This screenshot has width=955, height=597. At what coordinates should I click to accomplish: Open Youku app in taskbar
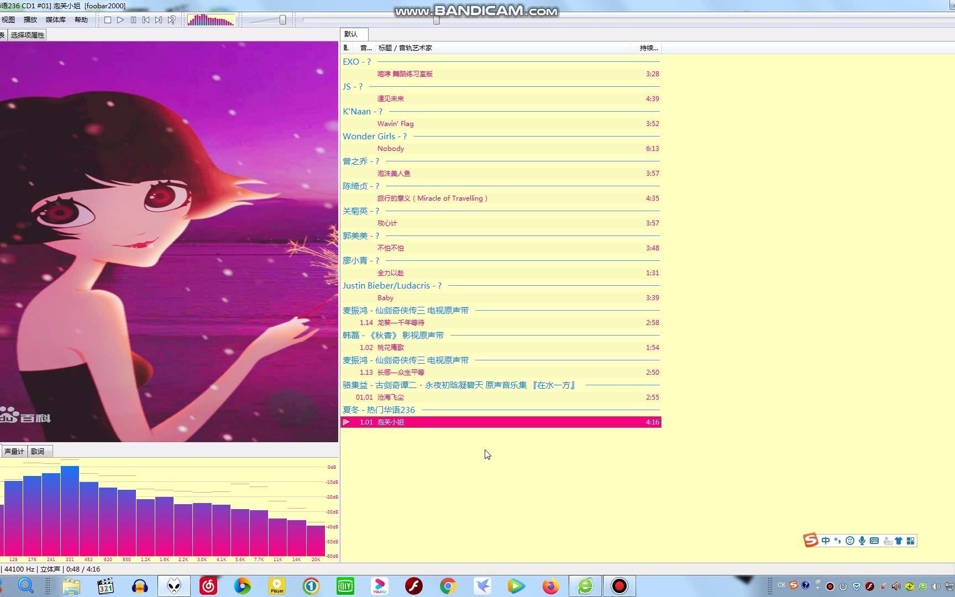(x=380, y=586)
